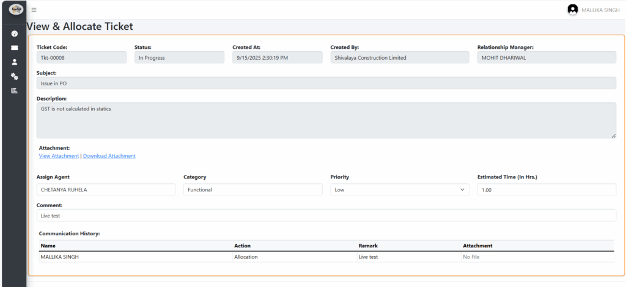Open the settings gears icon in sidebar
Screen dimensions: 626x287
point(14,76)
